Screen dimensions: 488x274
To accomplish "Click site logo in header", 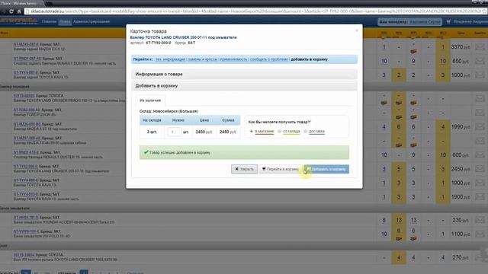I will click(x=18, y=21).
